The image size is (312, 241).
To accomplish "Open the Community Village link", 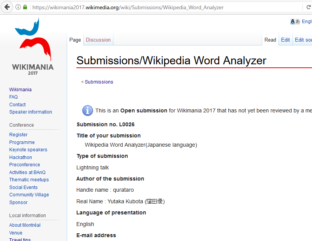I will click(29, 195).
